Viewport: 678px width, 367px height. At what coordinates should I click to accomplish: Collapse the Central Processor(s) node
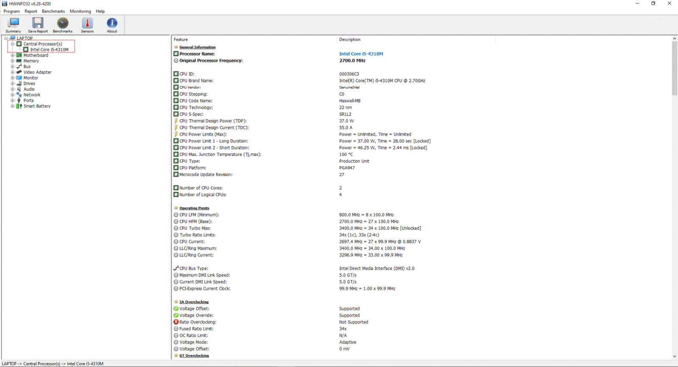[12, 44]
